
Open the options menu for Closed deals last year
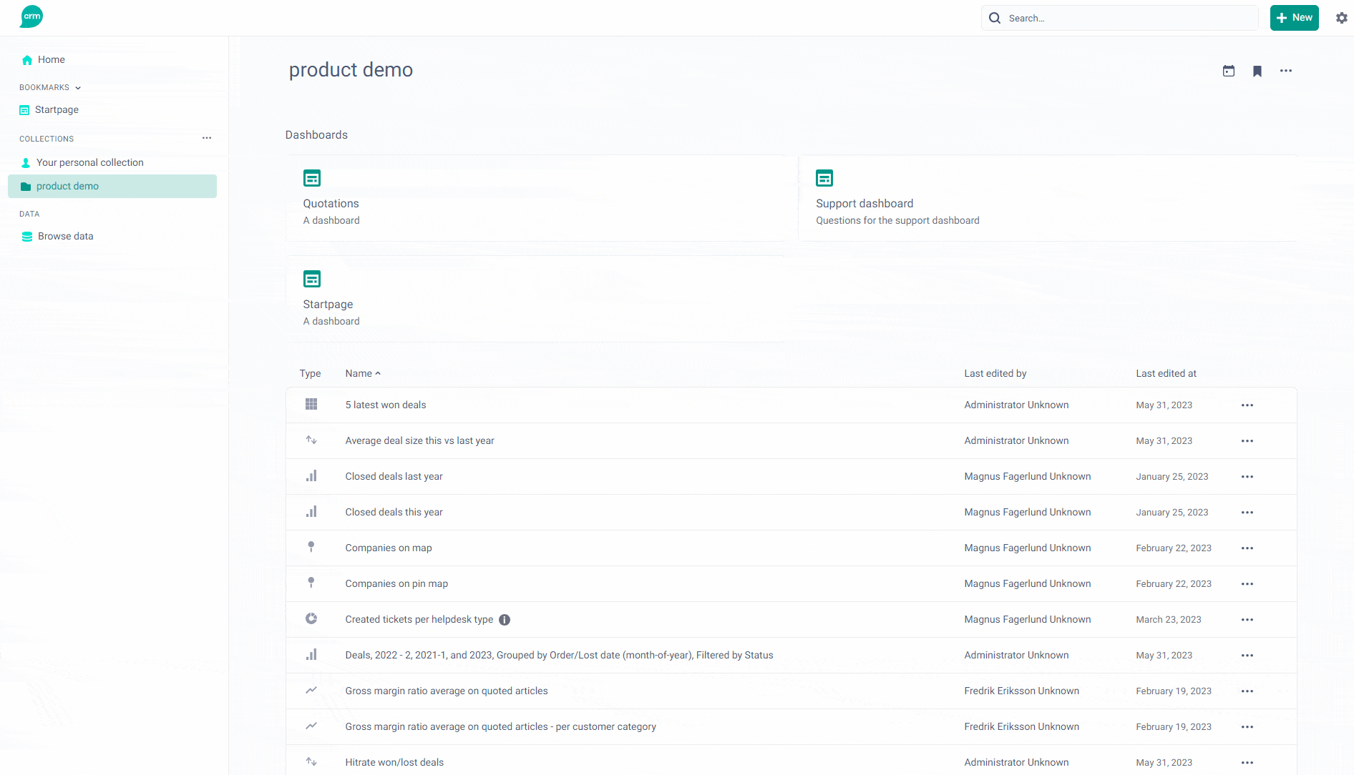click(1247, 476)
